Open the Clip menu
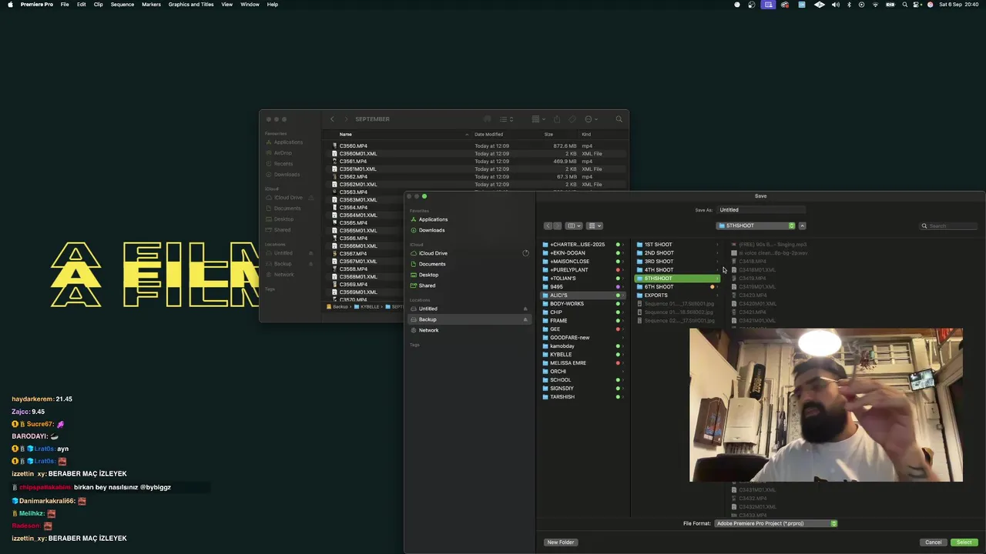Viewport: 986px width, 554px height. coord(98,5)
